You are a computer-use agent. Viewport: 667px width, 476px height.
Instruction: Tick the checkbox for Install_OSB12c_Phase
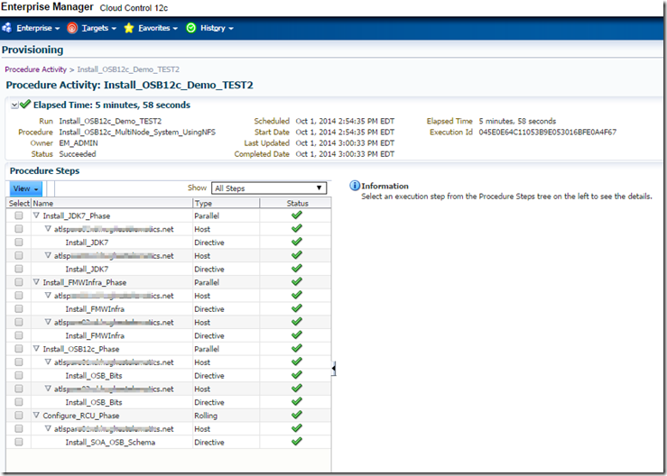point(19,349)
